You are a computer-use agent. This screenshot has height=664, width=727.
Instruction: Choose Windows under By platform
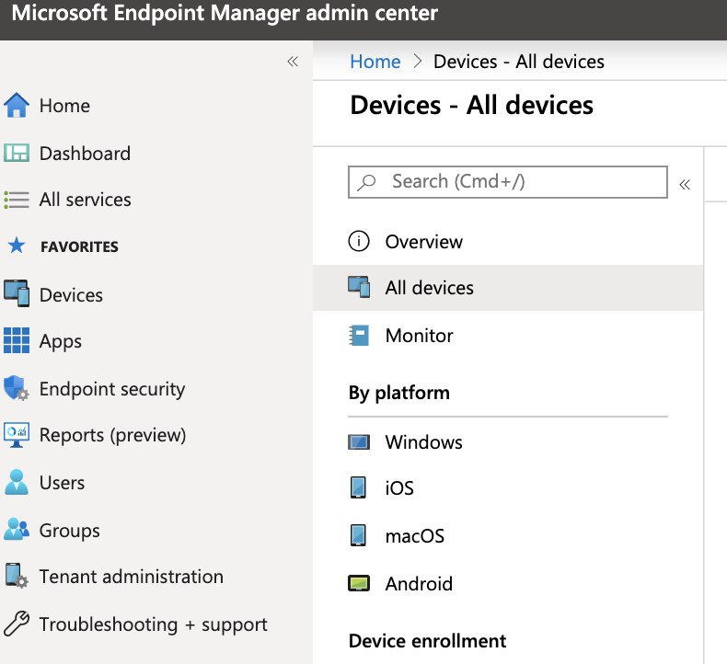pyautogui.click(x=508, y=442)
